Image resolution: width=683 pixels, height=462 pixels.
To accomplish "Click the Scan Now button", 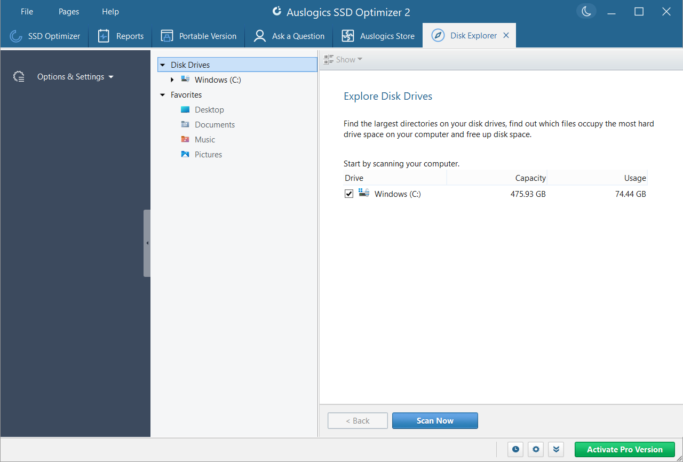I will click(435, 420).
